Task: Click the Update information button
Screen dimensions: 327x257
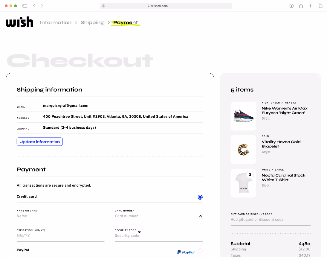Action: (40, 142)
